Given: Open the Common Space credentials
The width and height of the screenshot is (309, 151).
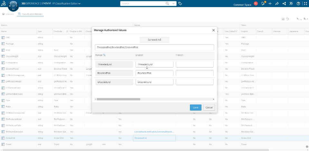Looking at the screenshot, I should tap(242, 5).
